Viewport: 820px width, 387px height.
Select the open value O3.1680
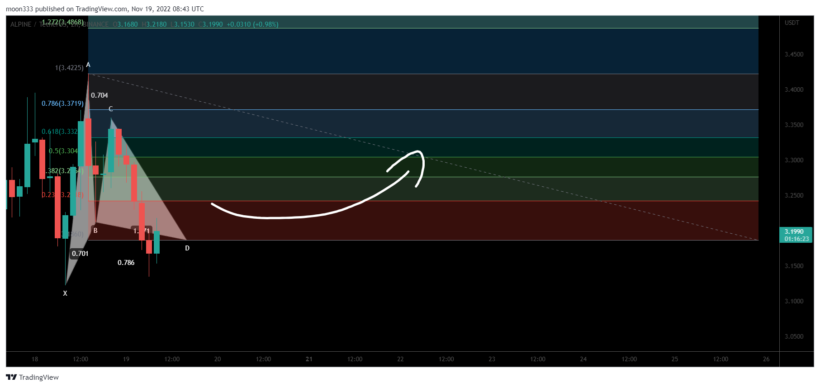125,24
